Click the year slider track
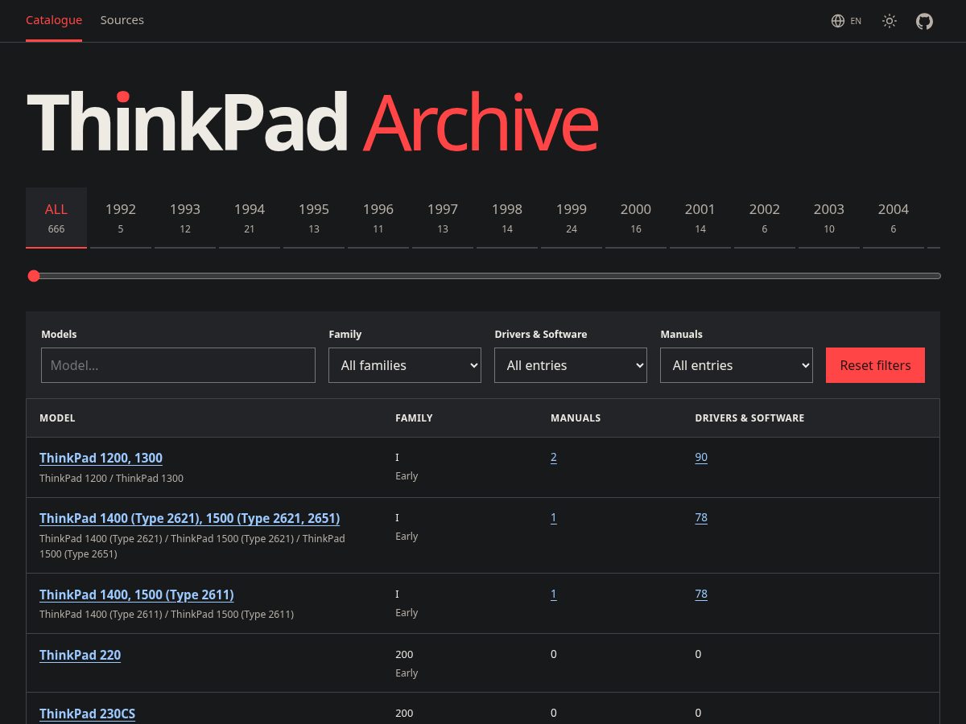This screenshot has height=724, width=966. [483, 276]
